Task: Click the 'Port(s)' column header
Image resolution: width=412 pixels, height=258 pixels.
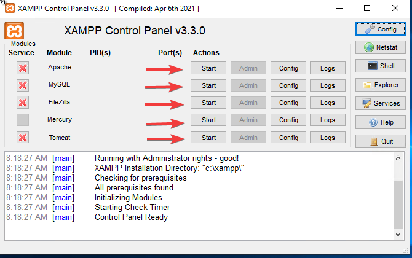Action: point(170,53)
